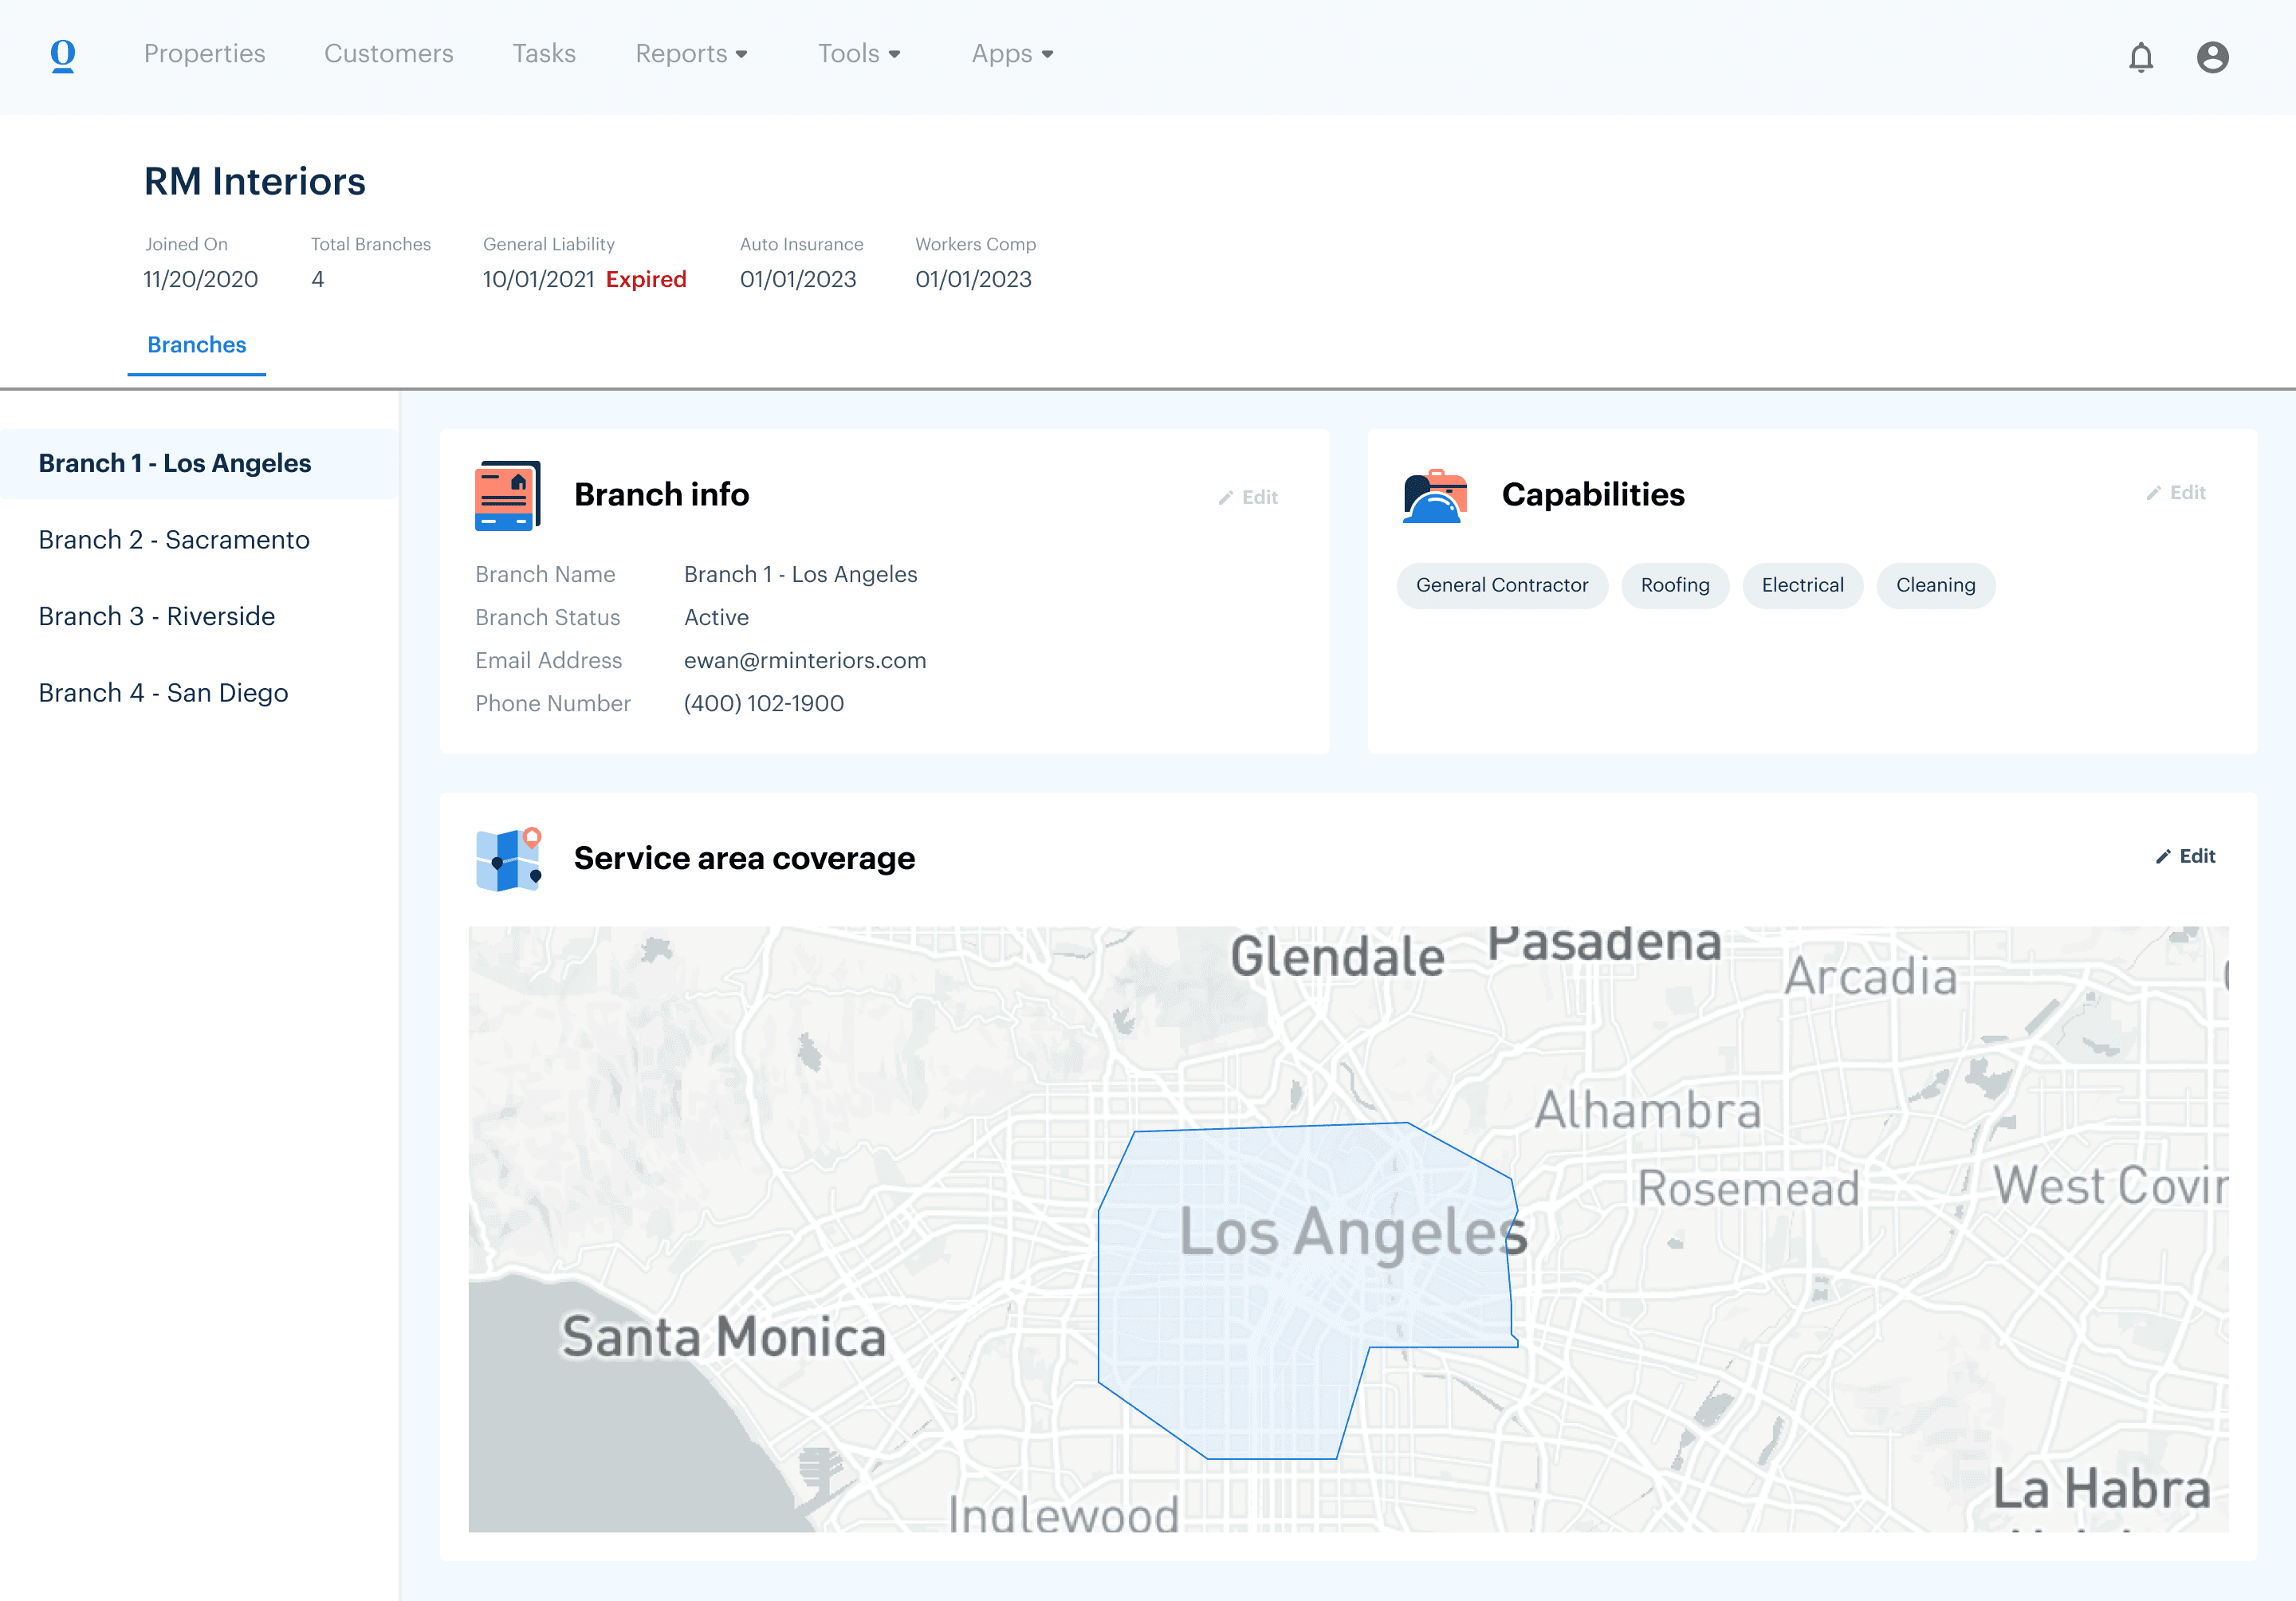Click the General Contractor capability chip
Screen dimensions: 2296x1601
pos(1501,585)
